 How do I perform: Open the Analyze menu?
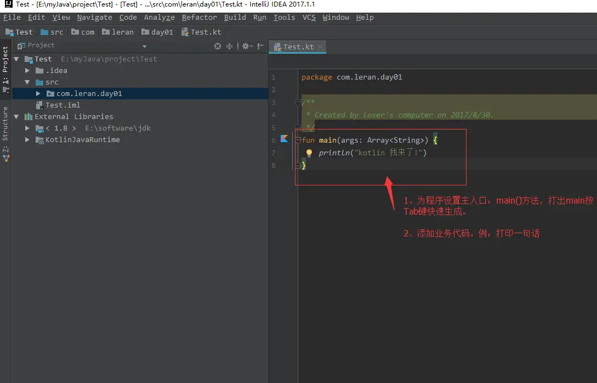click(x=159, y=18)
